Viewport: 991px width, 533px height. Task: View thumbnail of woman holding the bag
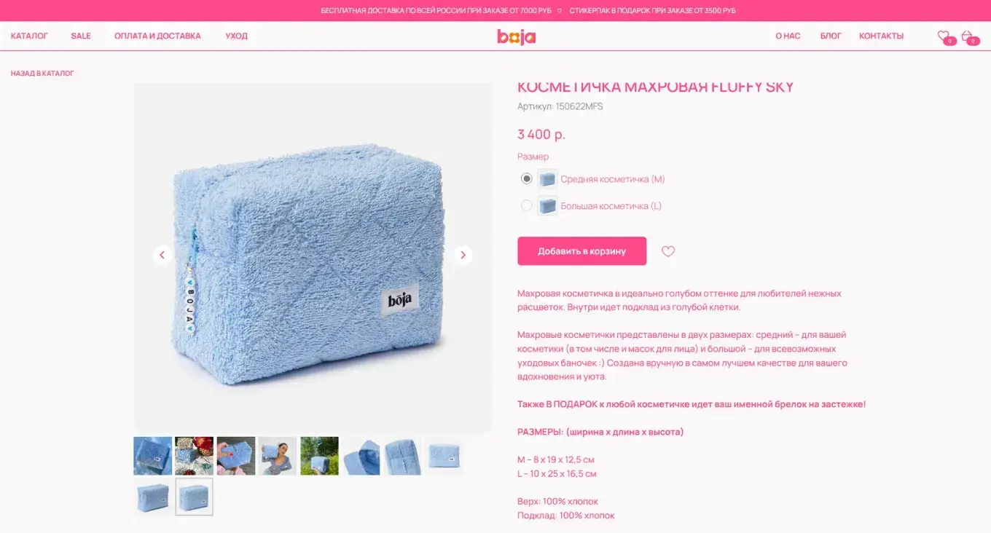point(278,456)
